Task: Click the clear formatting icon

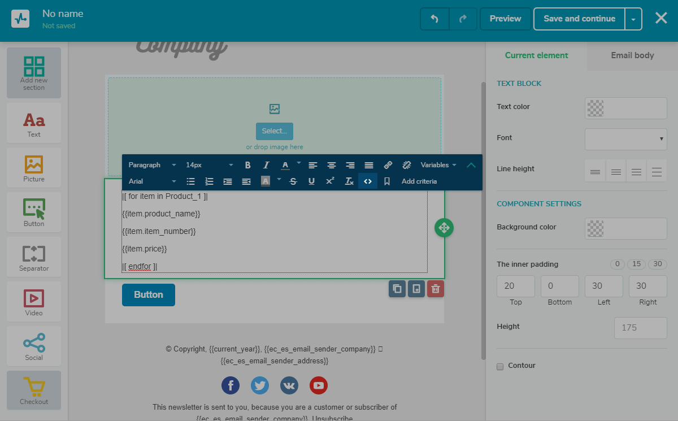Action: pos(349,181)
